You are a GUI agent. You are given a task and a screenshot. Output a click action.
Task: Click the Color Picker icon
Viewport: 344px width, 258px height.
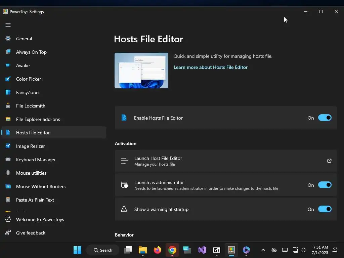8,79
